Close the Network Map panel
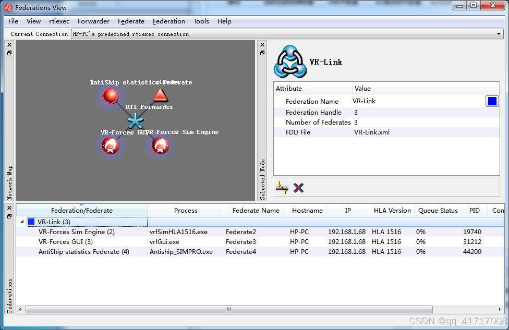 click(9, 44)
